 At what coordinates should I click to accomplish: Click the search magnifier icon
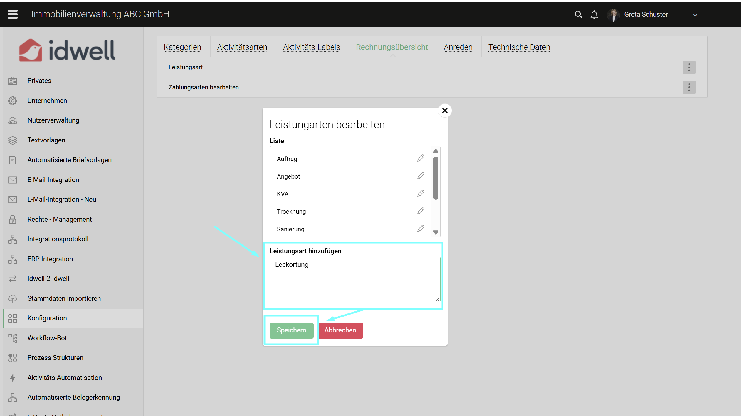click(578, 14)
